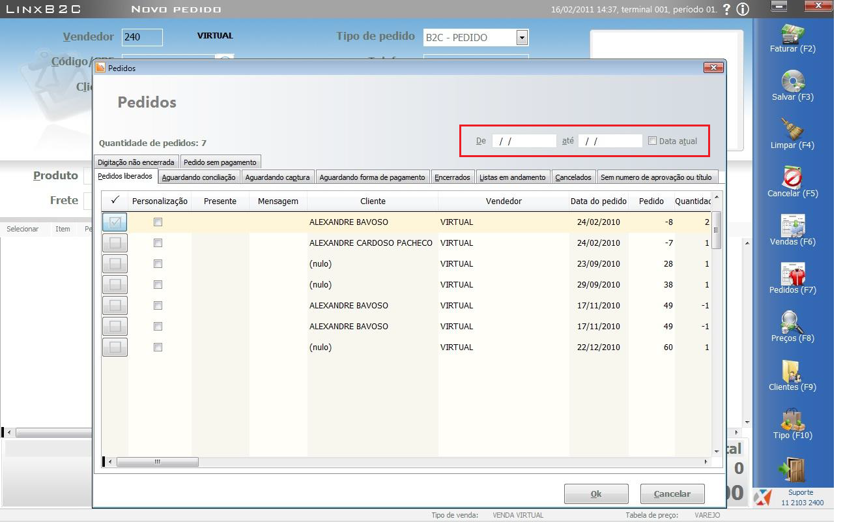
Task: Click the grid's vertical scrollbar down arrow
Action: point(717,451)
